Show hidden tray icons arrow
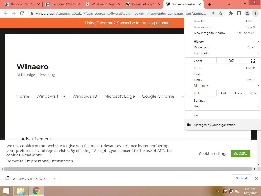This screenshot has height=196, width=261. pyautogui.click(x=218, y=191)
